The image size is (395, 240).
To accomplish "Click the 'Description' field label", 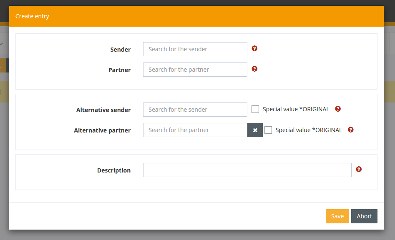I will [114, 170].
